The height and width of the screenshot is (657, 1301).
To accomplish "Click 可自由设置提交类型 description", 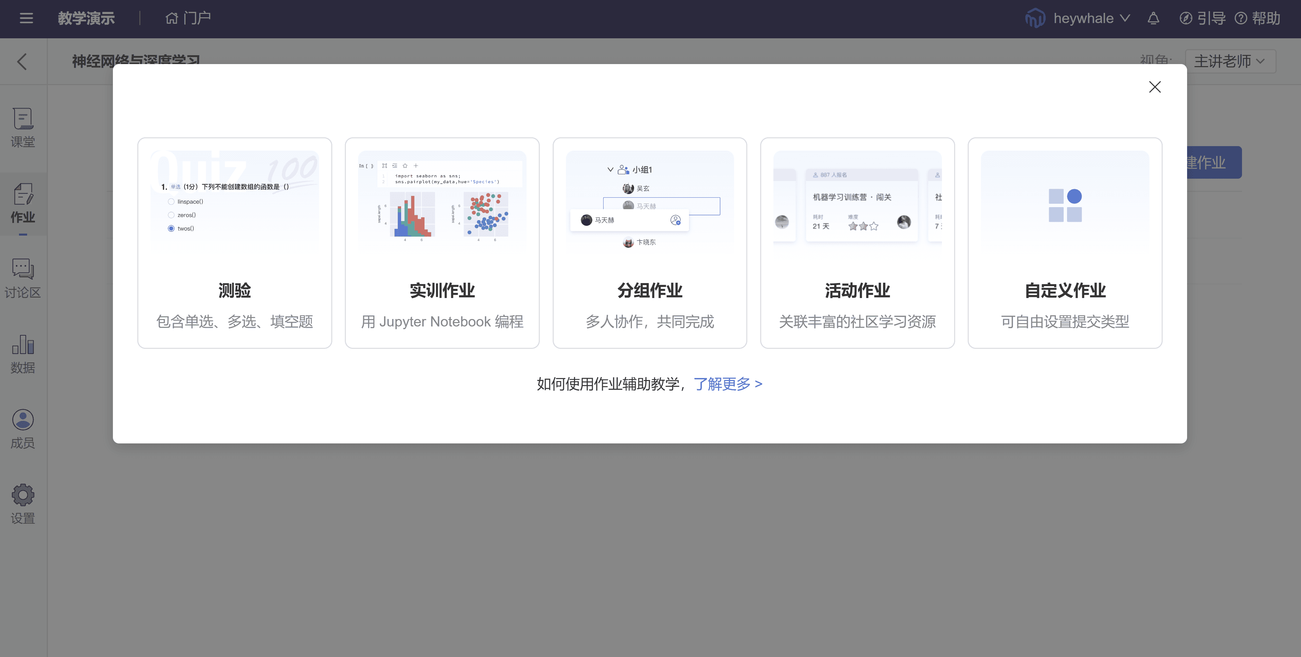I will pos(1065,322).
